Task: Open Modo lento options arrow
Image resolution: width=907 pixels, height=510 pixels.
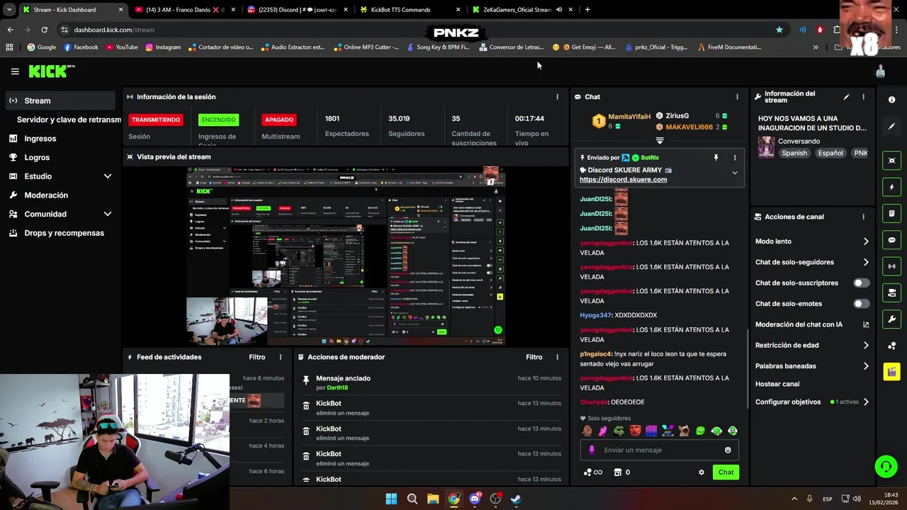Action: click(866, 242)
